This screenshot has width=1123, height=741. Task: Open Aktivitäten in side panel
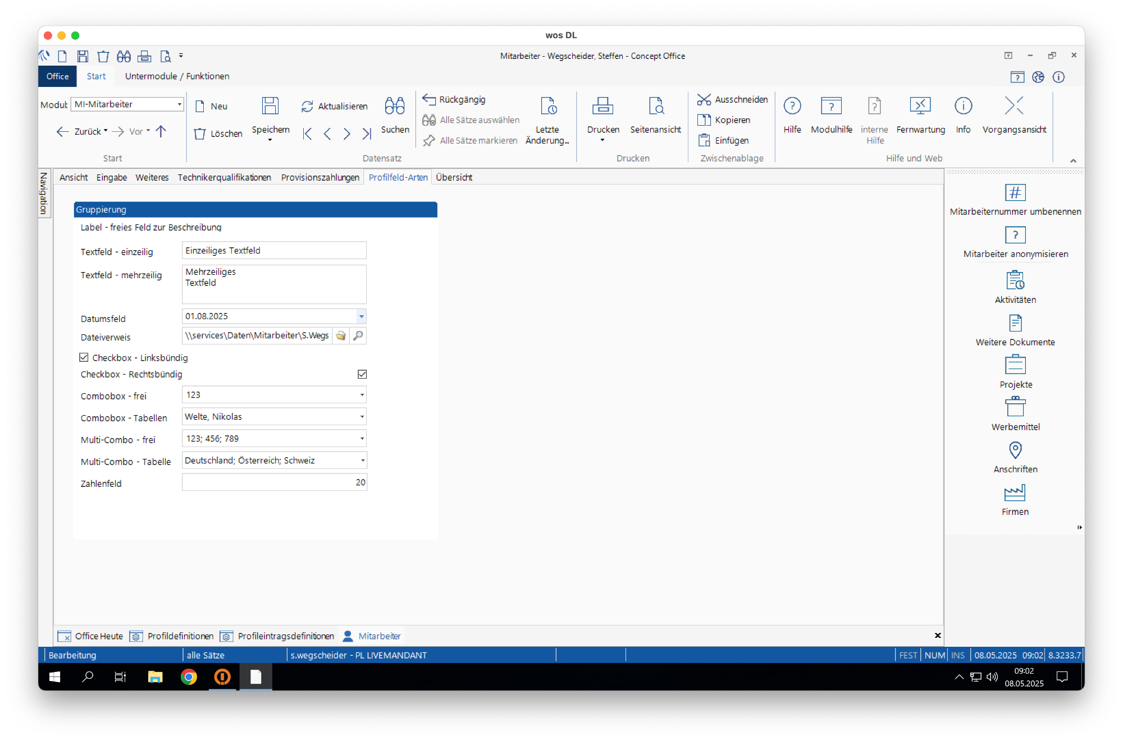(x=1015, y=287)
